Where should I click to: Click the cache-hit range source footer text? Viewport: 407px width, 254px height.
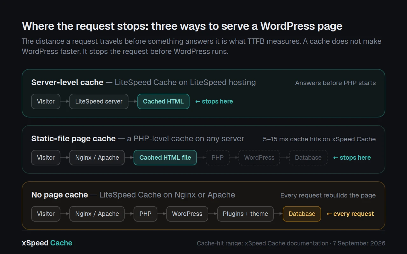(x=291, y=243)
